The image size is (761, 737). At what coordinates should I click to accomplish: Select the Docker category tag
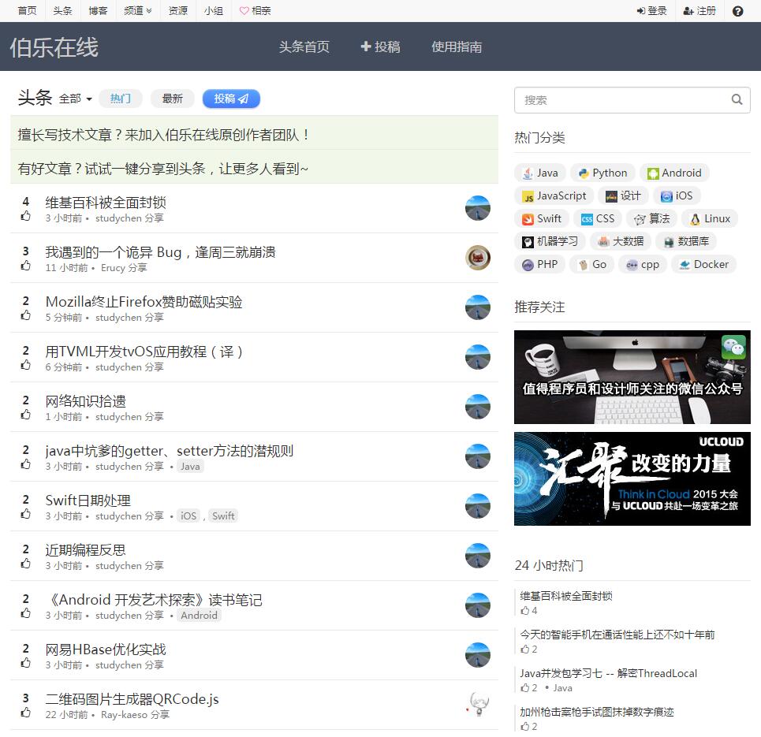click(x=703, y=264)
